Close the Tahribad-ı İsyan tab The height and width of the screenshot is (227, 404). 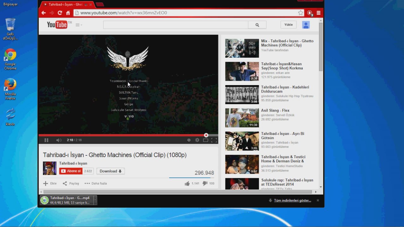(x=91, y=4)
